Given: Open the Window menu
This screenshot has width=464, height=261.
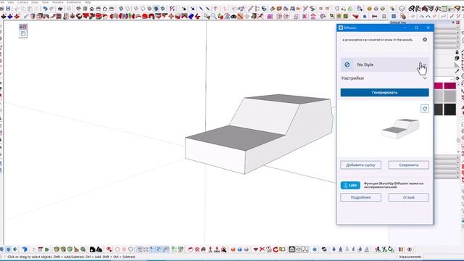Looking at the screenshot, I should tap(58, 2).
